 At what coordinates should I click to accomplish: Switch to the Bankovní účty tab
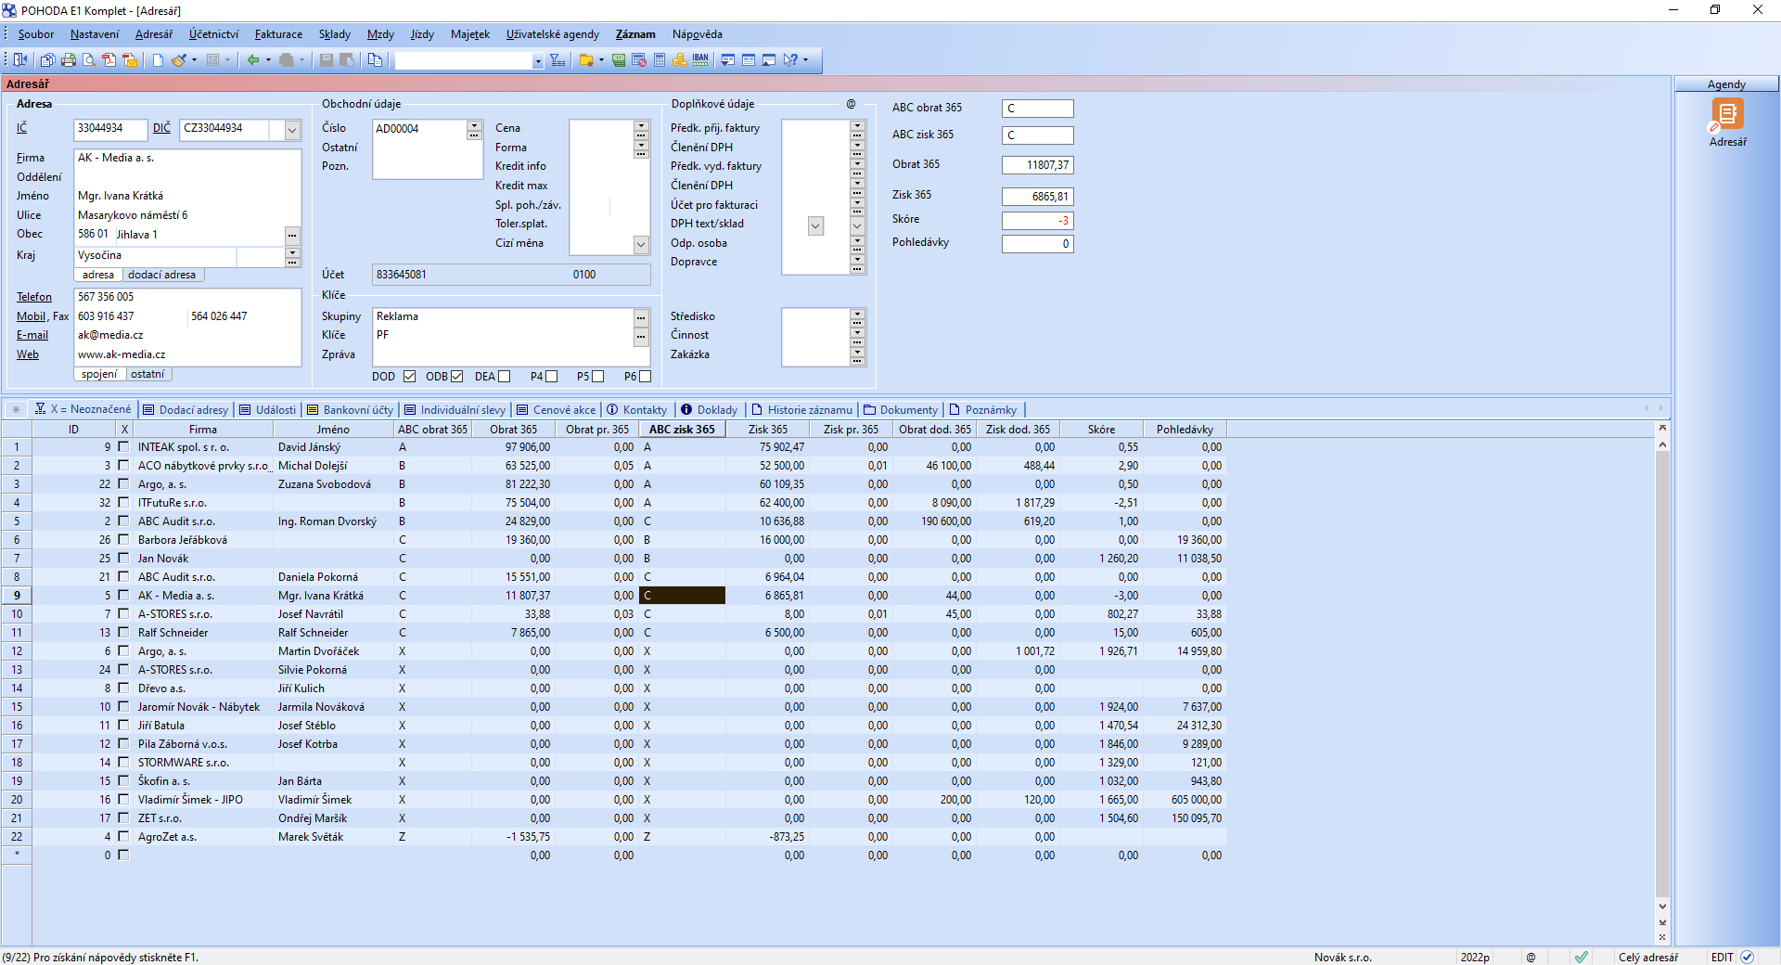pyautogui.click(x=351, y=409)
